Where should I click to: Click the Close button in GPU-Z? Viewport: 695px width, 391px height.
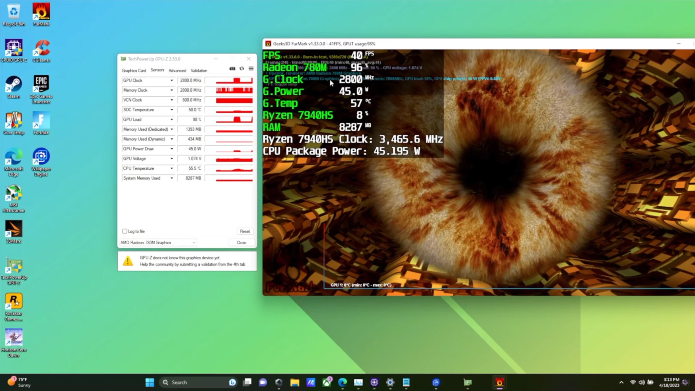click(x=241, y=242)
